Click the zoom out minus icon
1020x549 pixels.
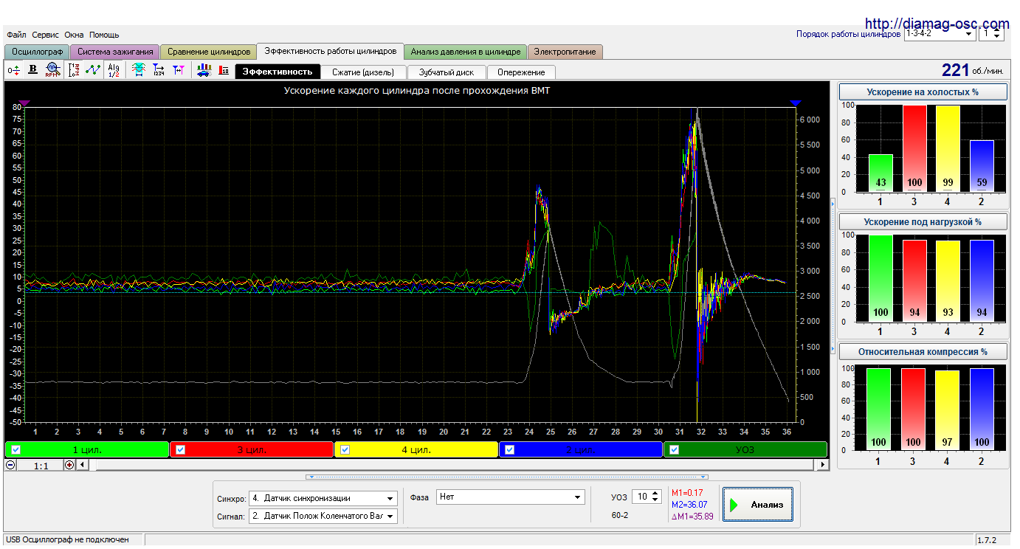(x=10, y=465)
